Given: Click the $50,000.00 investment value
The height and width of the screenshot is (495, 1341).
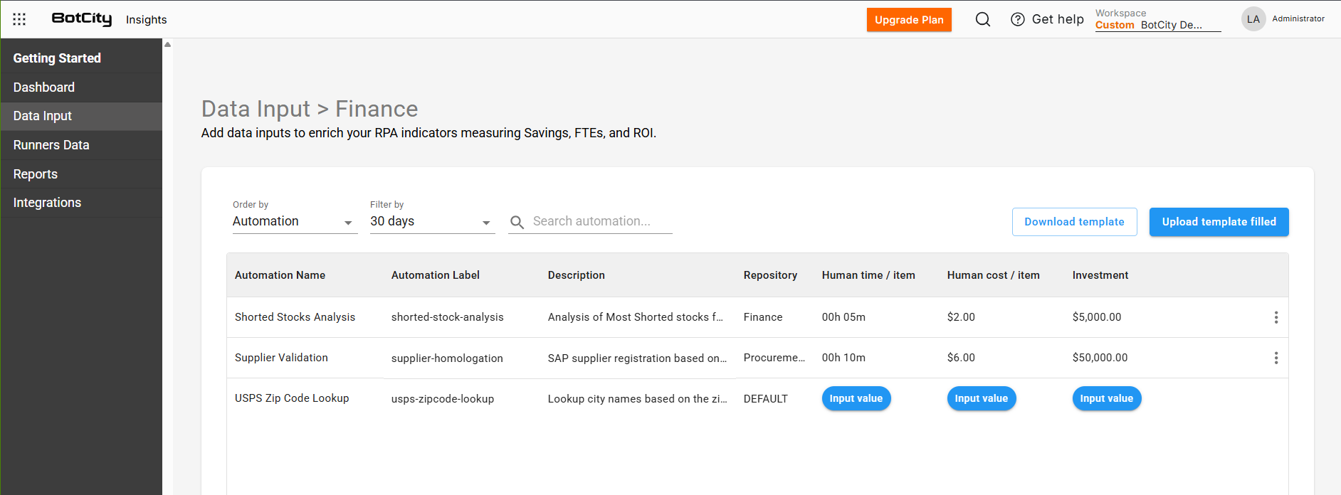Looking at the screenshot, I should (1100, 358).
